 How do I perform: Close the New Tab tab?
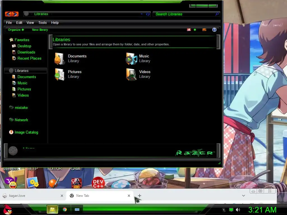pyautogui.click(x=129, y=196)
